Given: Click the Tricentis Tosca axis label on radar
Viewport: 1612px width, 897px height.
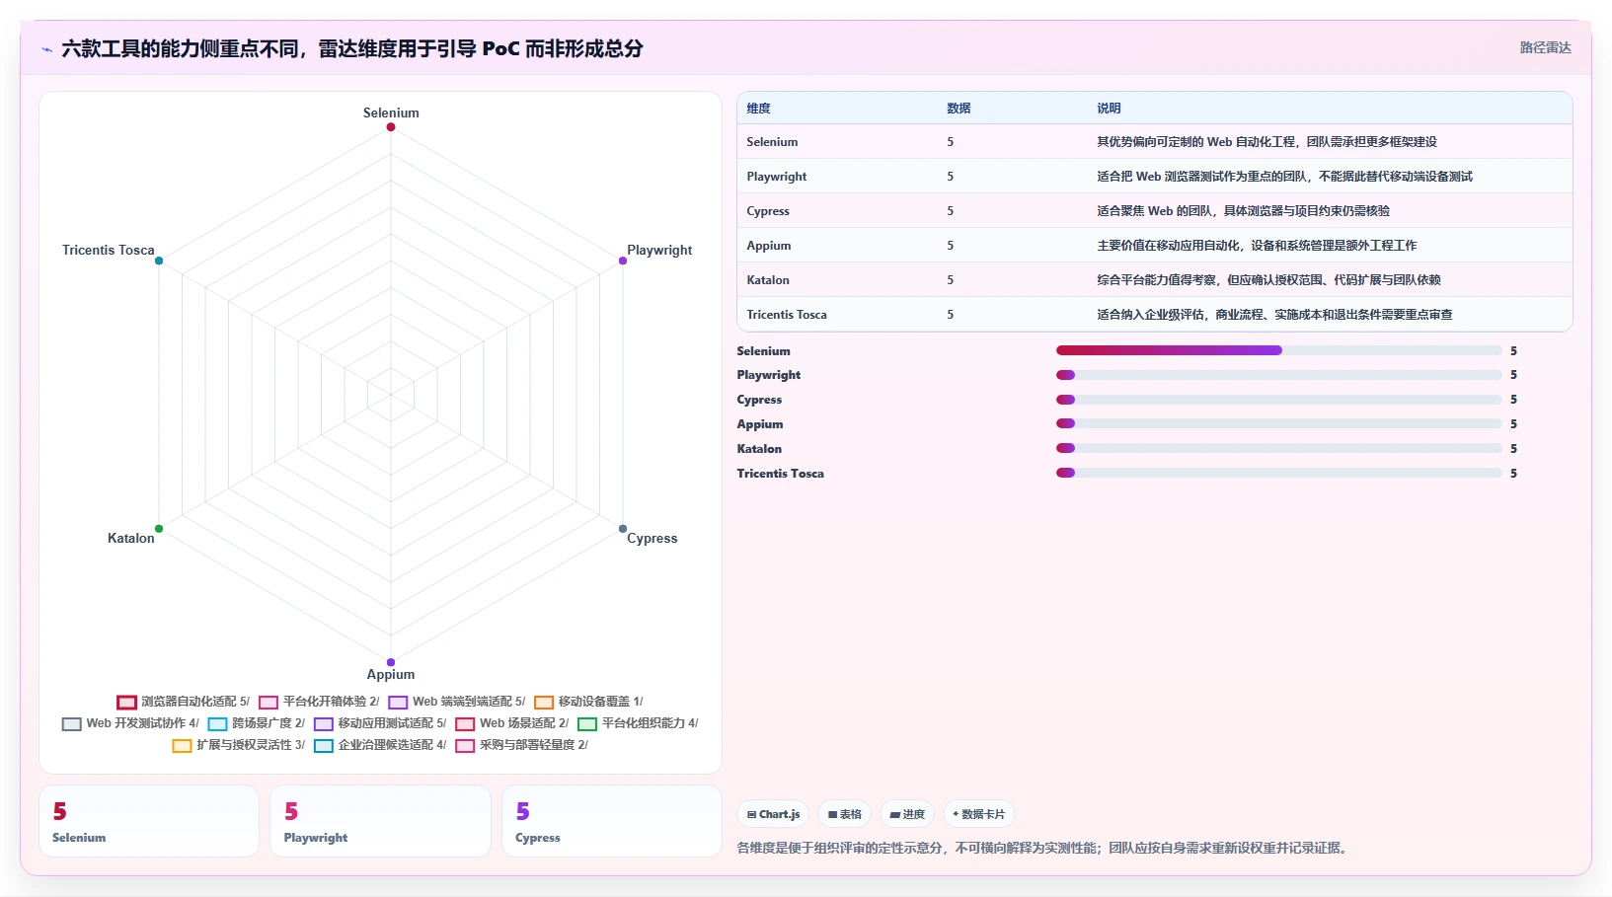Looking at the screenshot, I should [x=109, y=250].
